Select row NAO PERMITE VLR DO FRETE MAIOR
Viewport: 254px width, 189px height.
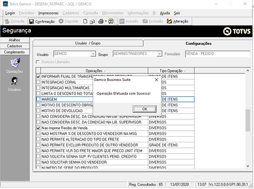[115, 151]
